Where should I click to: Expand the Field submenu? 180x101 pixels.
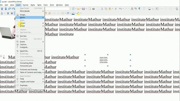[30, 79]
